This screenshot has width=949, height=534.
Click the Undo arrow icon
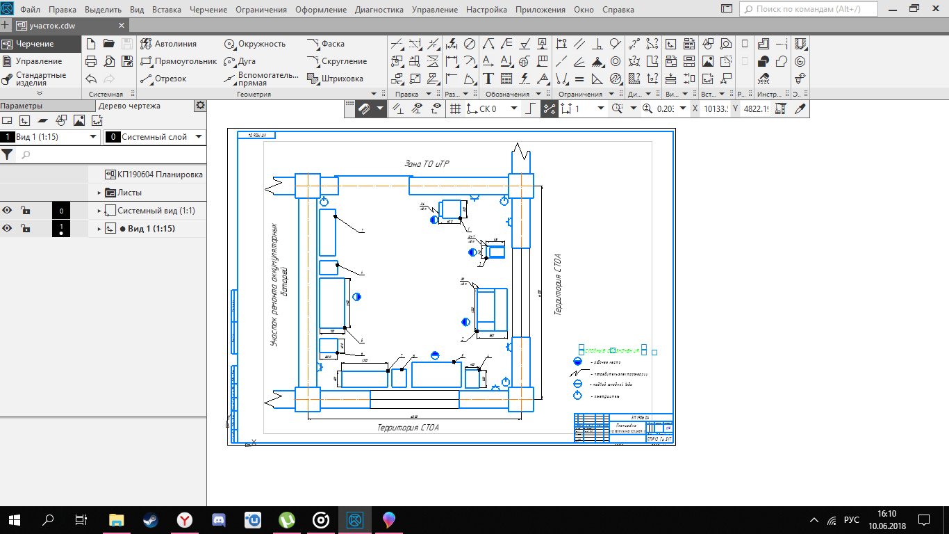[92, 79]
